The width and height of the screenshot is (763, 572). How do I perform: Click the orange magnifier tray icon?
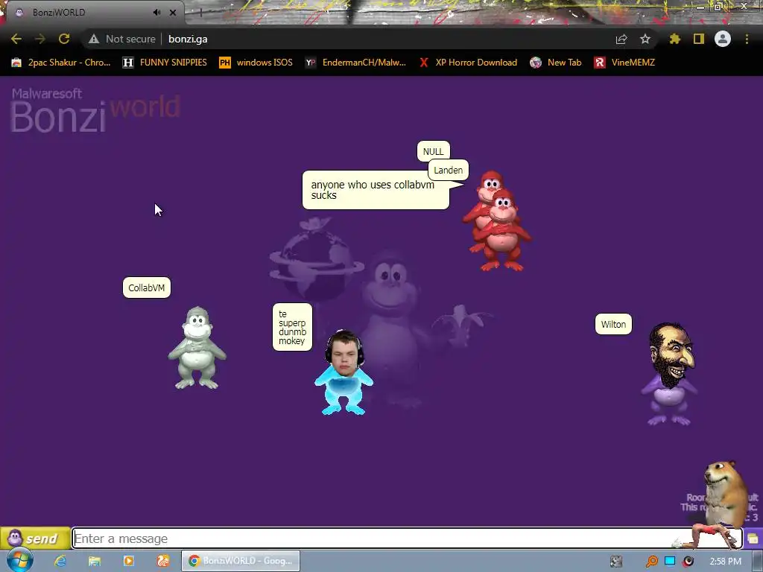point(651,562)
